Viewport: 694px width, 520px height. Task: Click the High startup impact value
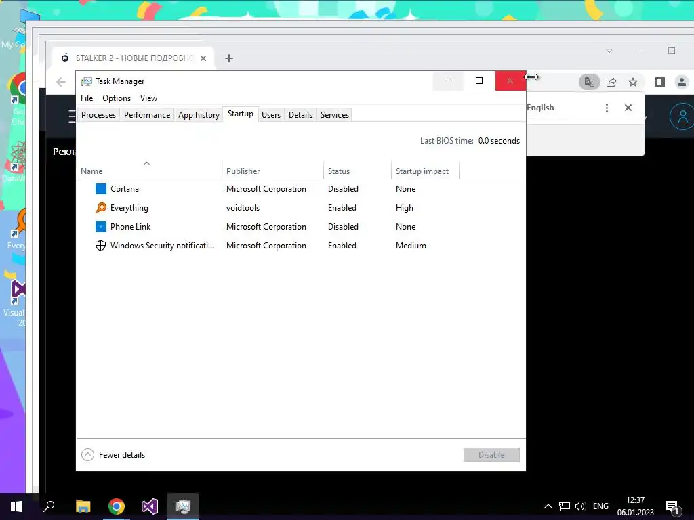pos(405,208)
